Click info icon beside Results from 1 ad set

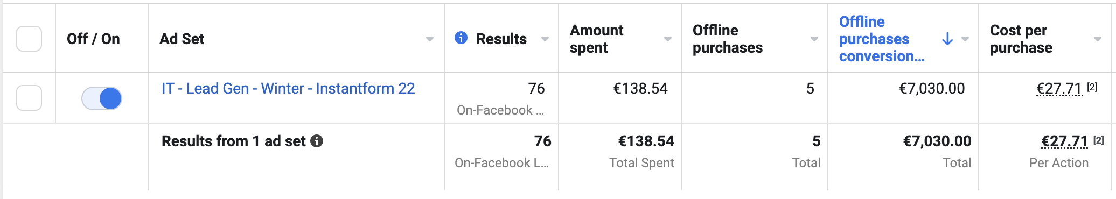(317, 141)
